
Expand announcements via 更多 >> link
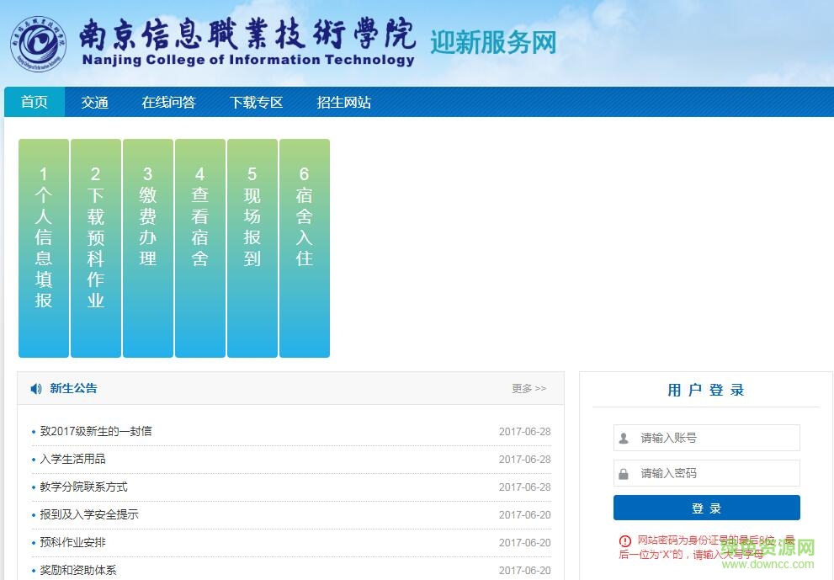(x=529, y=388)
